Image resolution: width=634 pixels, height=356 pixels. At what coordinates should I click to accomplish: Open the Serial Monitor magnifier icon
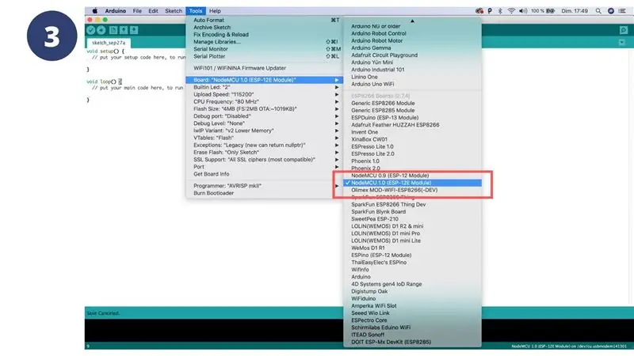click(x=624, y=30)
